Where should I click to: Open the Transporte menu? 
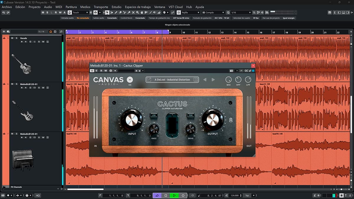[101, 7]
